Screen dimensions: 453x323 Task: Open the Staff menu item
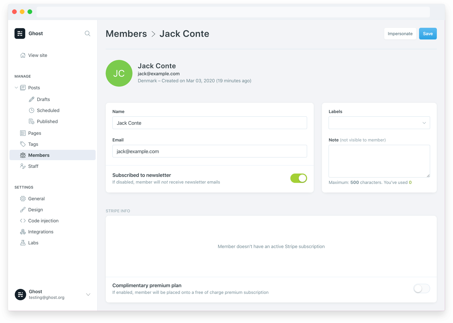click(33, 166)
